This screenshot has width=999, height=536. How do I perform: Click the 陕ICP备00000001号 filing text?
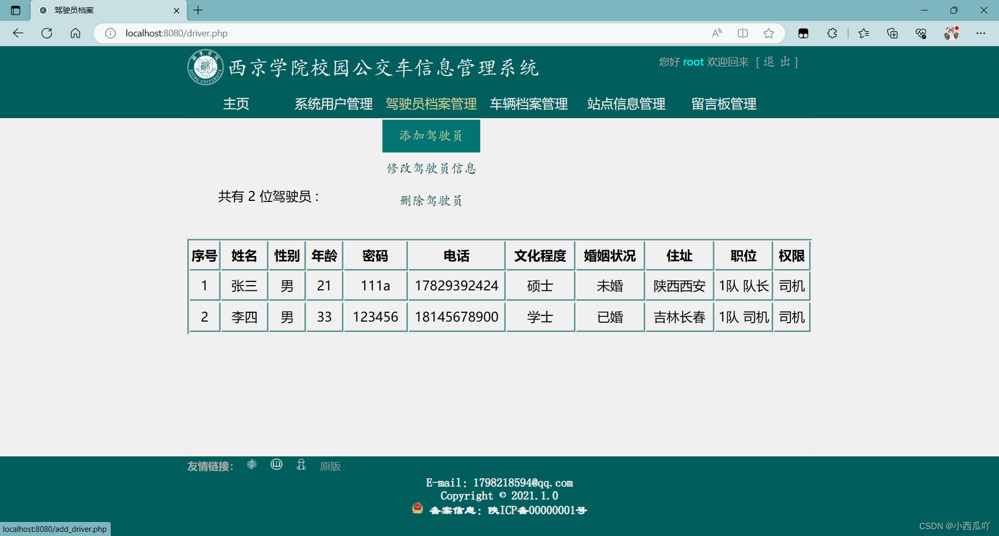click(x=537, y=510)
